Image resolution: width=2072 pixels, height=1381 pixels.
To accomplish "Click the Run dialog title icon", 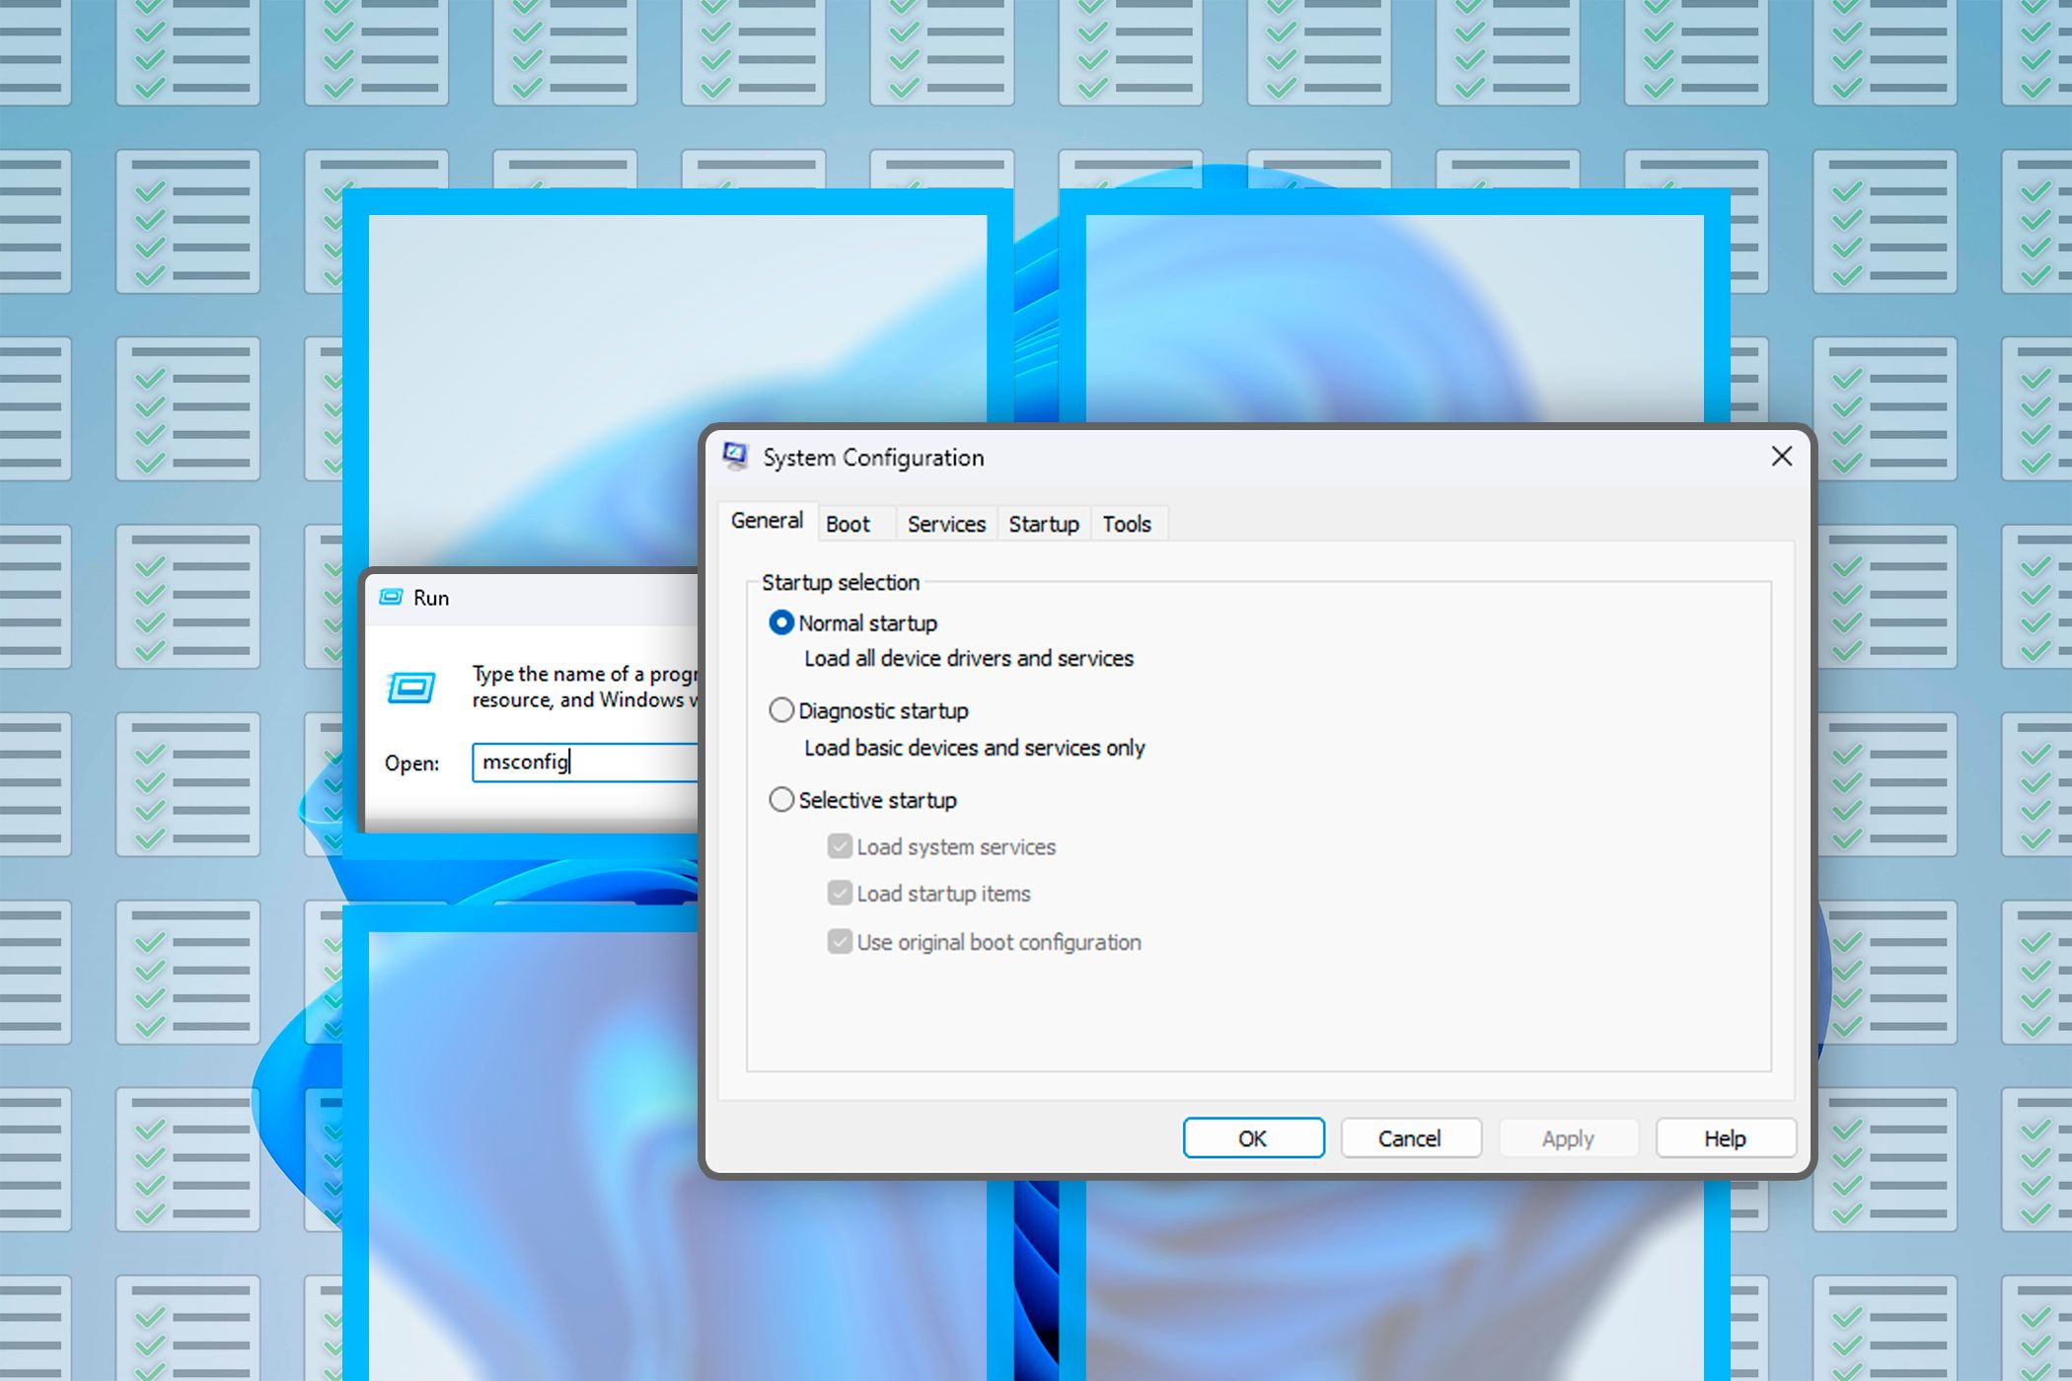I will [x=392, y=597].
